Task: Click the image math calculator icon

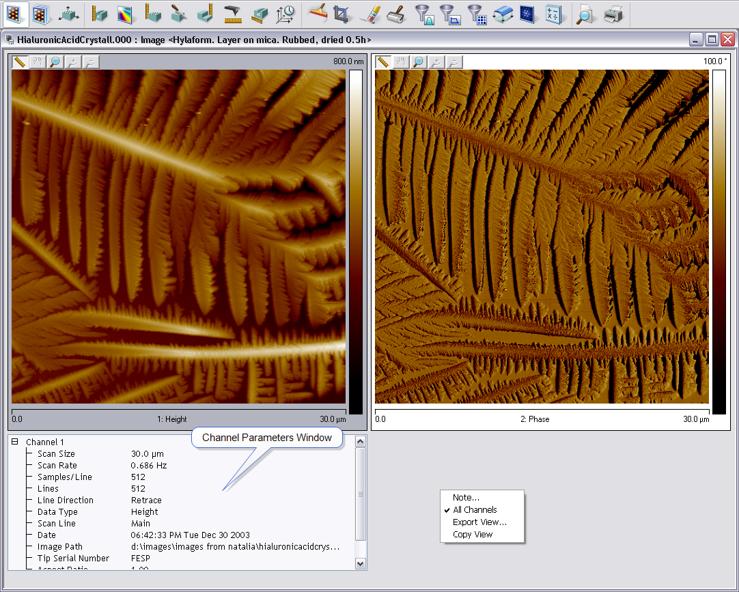Action: tap(553, 13)
